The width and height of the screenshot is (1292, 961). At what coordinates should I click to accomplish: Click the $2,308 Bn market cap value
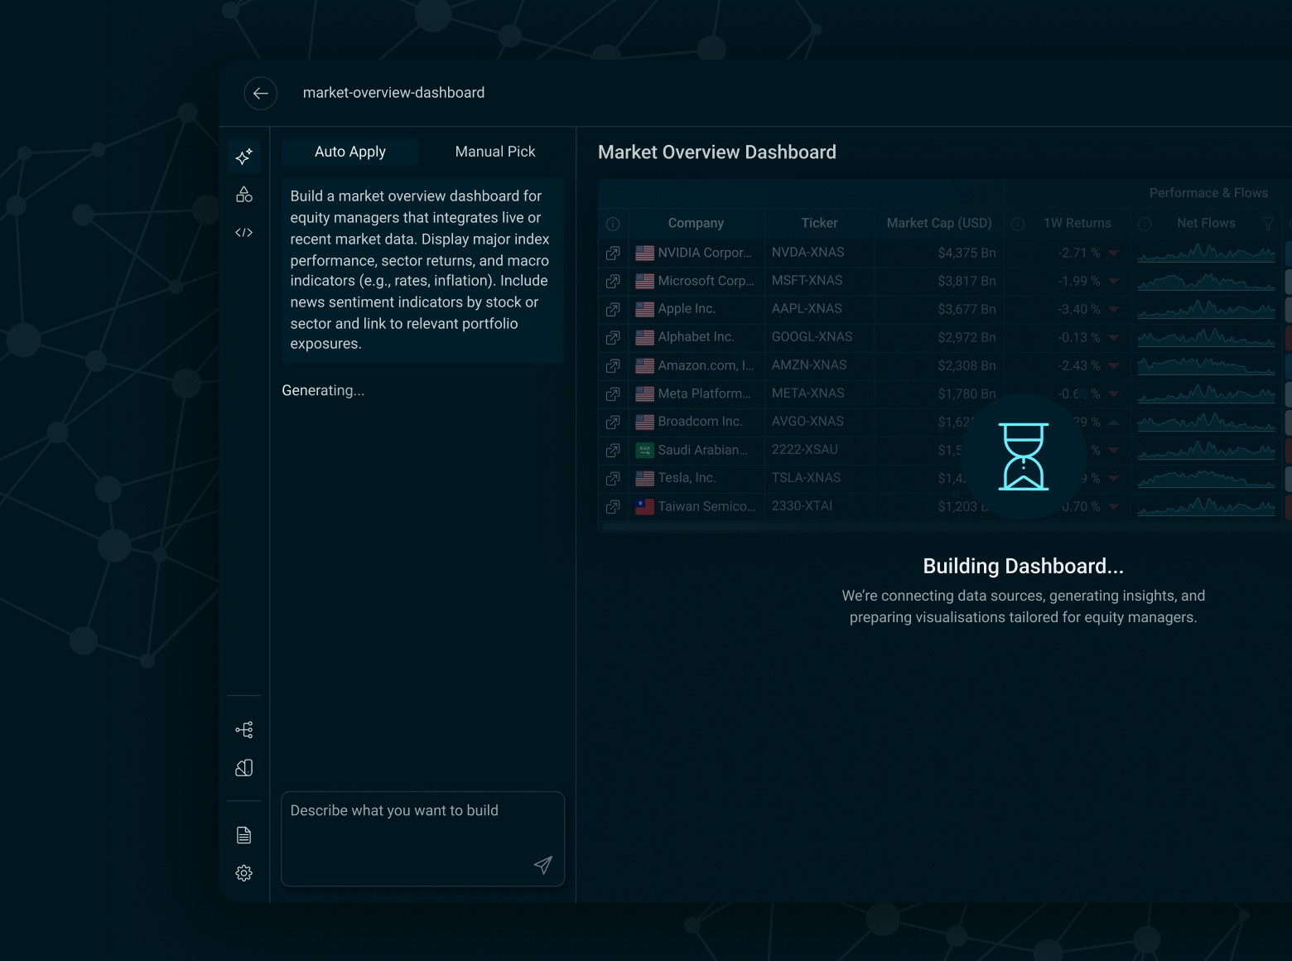coord(967,365)
